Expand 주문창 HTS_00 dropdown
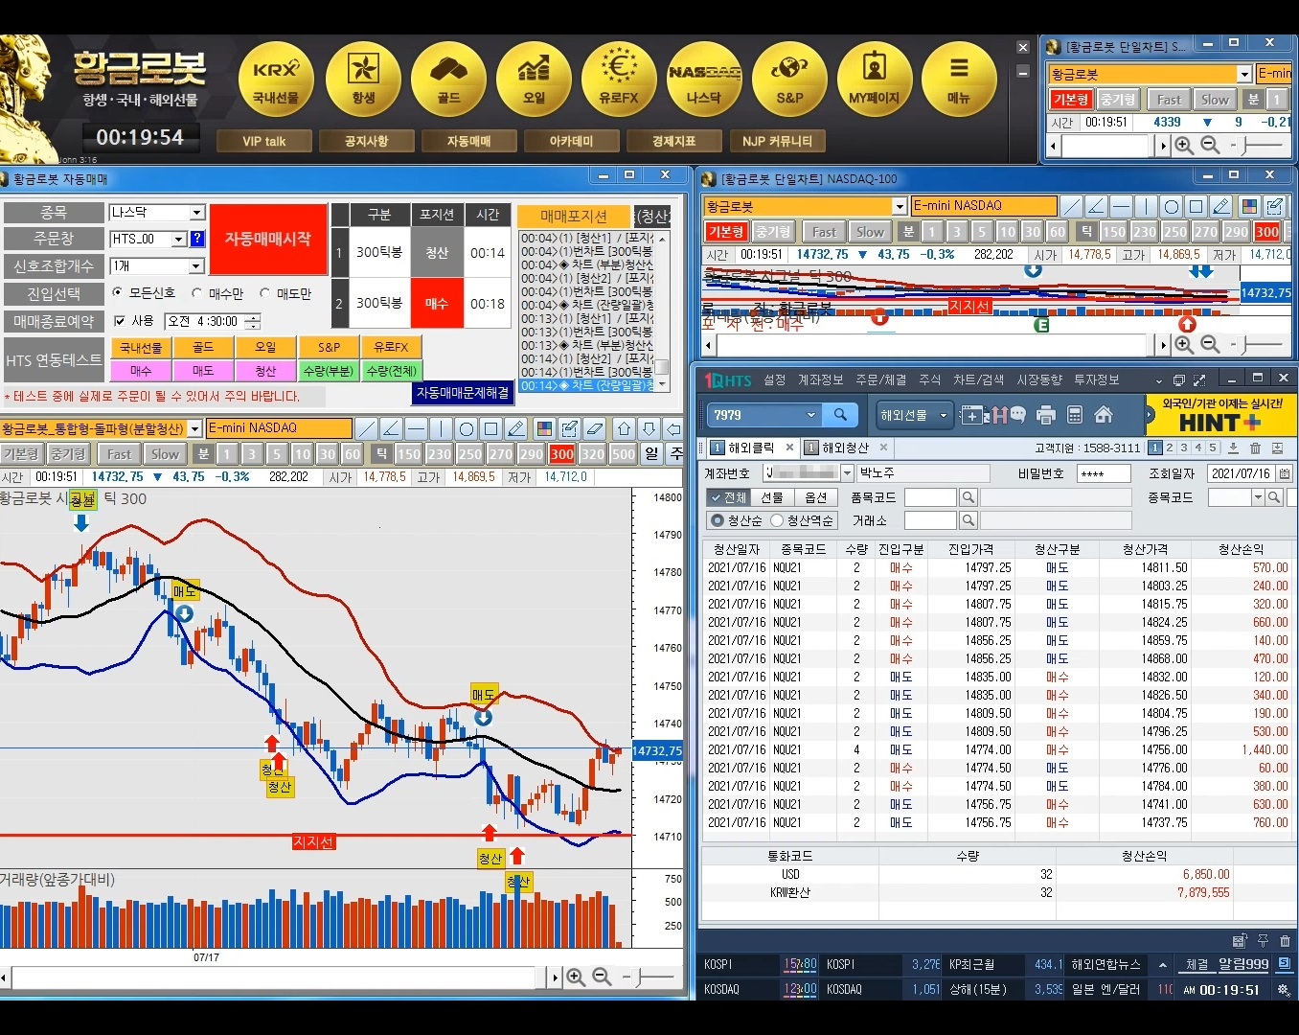 (x=178, y=239)
